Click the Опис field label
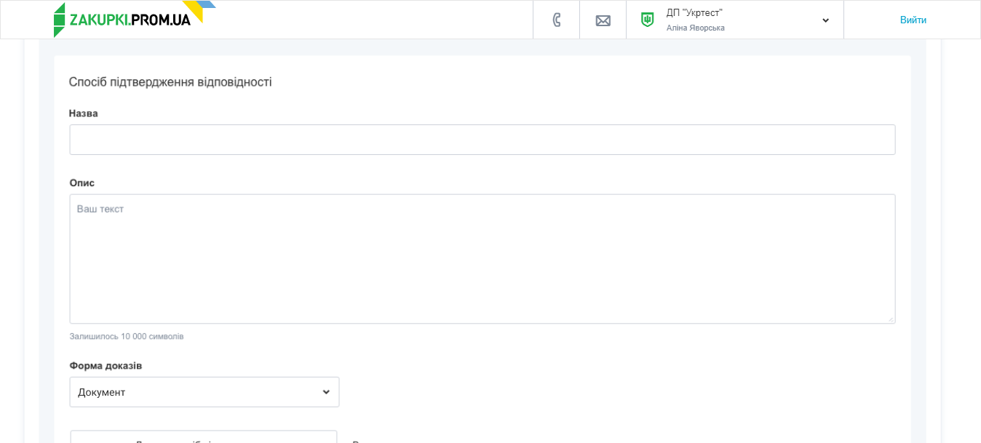This screenshot has width=981, height=443. click(x=82, y=183)
